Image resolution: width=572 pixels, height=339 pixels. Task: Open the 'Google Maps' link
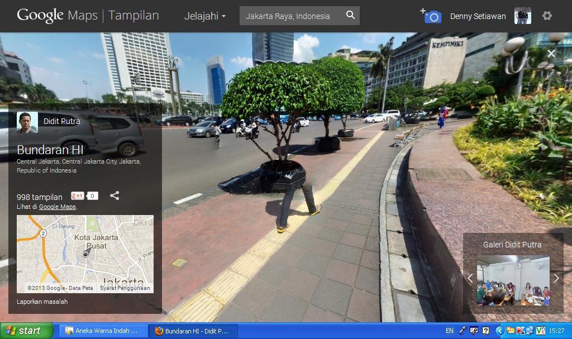[x=57, y=207]
